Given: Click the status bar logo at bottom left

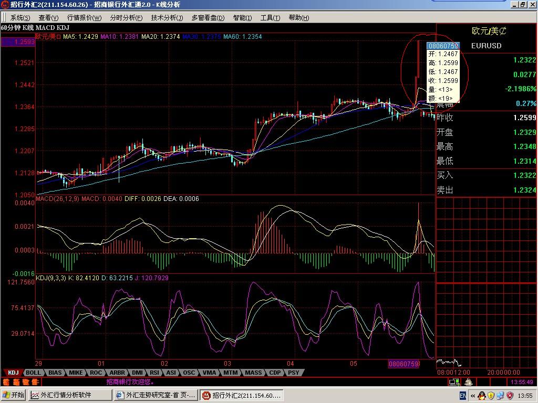Looking at the screenshot, I should [x=21, y=382].
